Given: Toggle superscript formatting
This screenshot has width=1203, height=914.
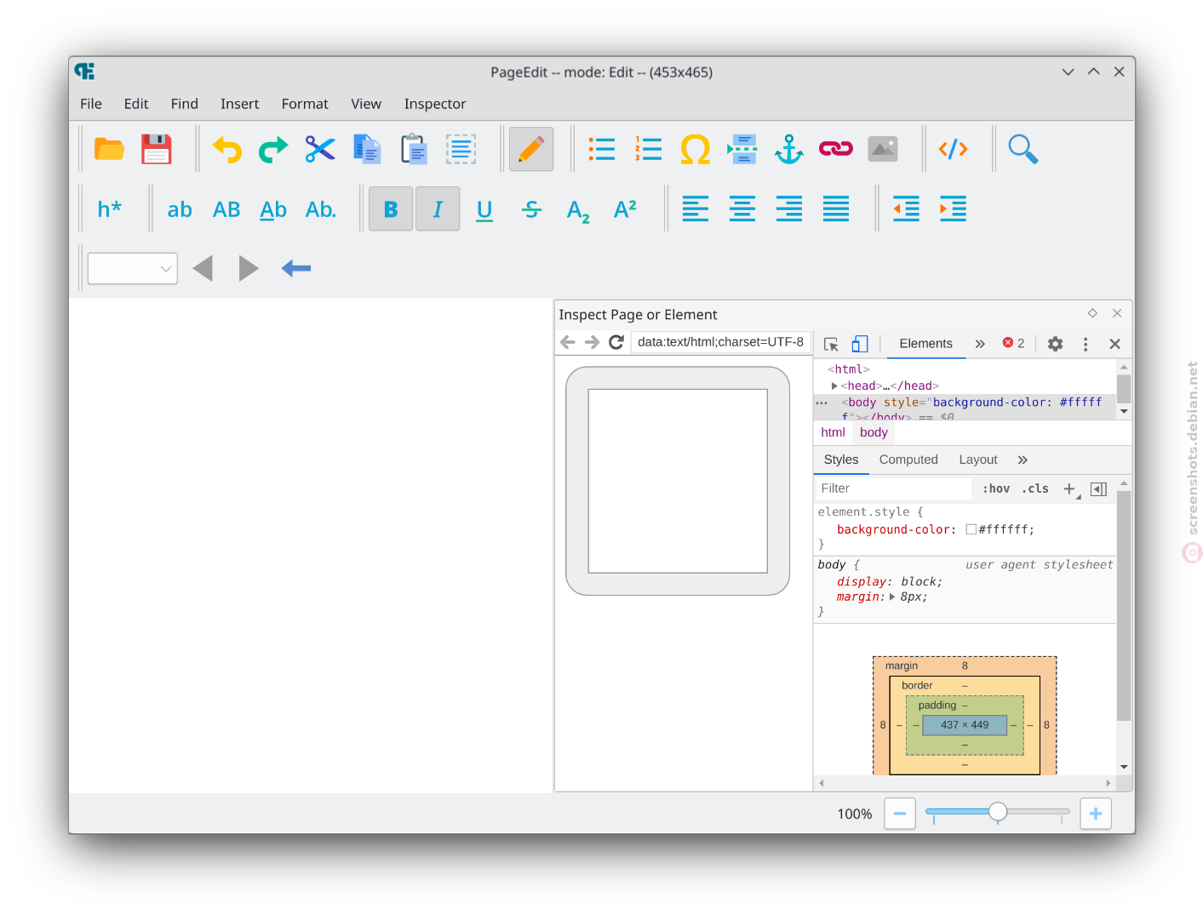Looking at the screenshot, I should pos(625,209).
